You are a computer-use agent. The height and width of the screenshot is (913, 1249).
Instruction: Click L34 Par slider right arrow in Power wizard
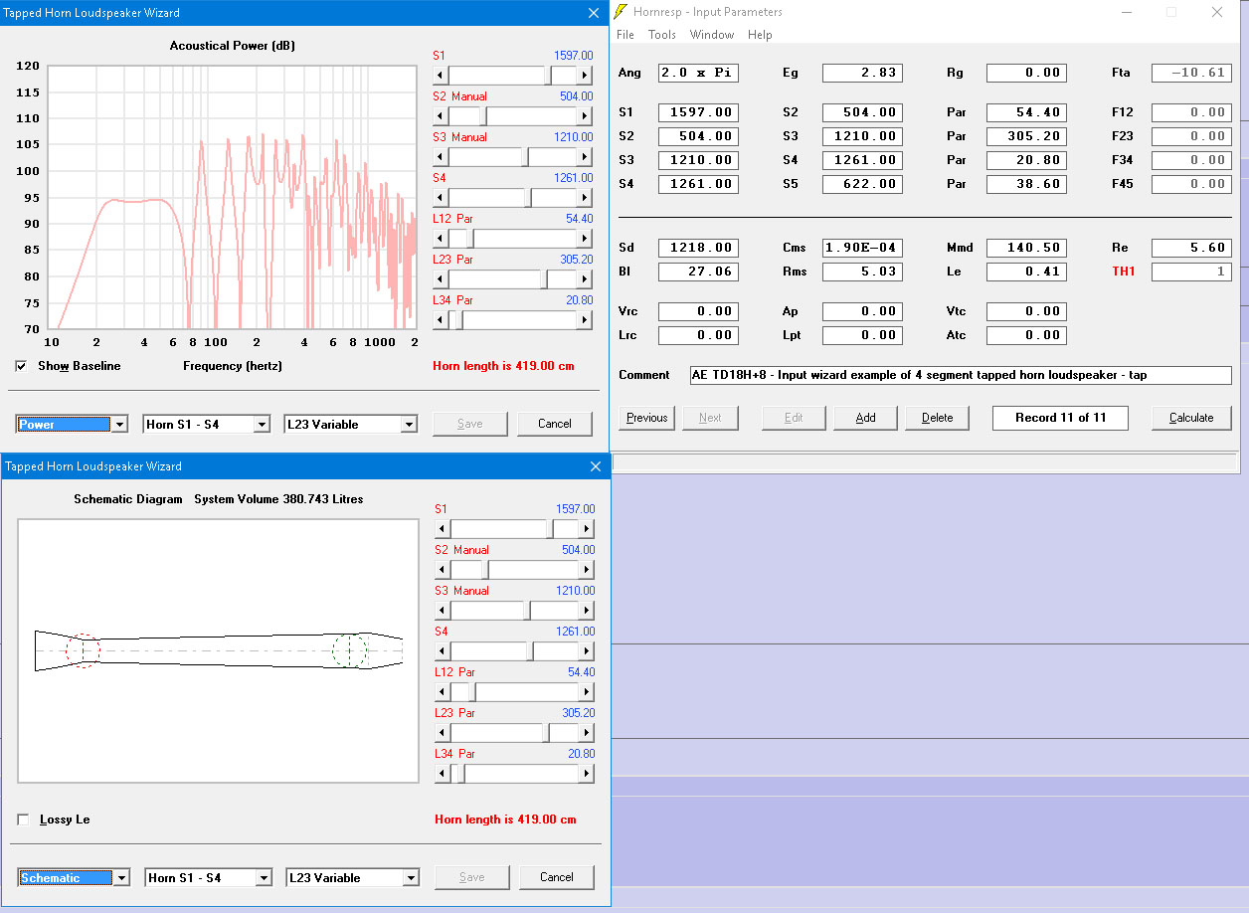click(585, 320)
